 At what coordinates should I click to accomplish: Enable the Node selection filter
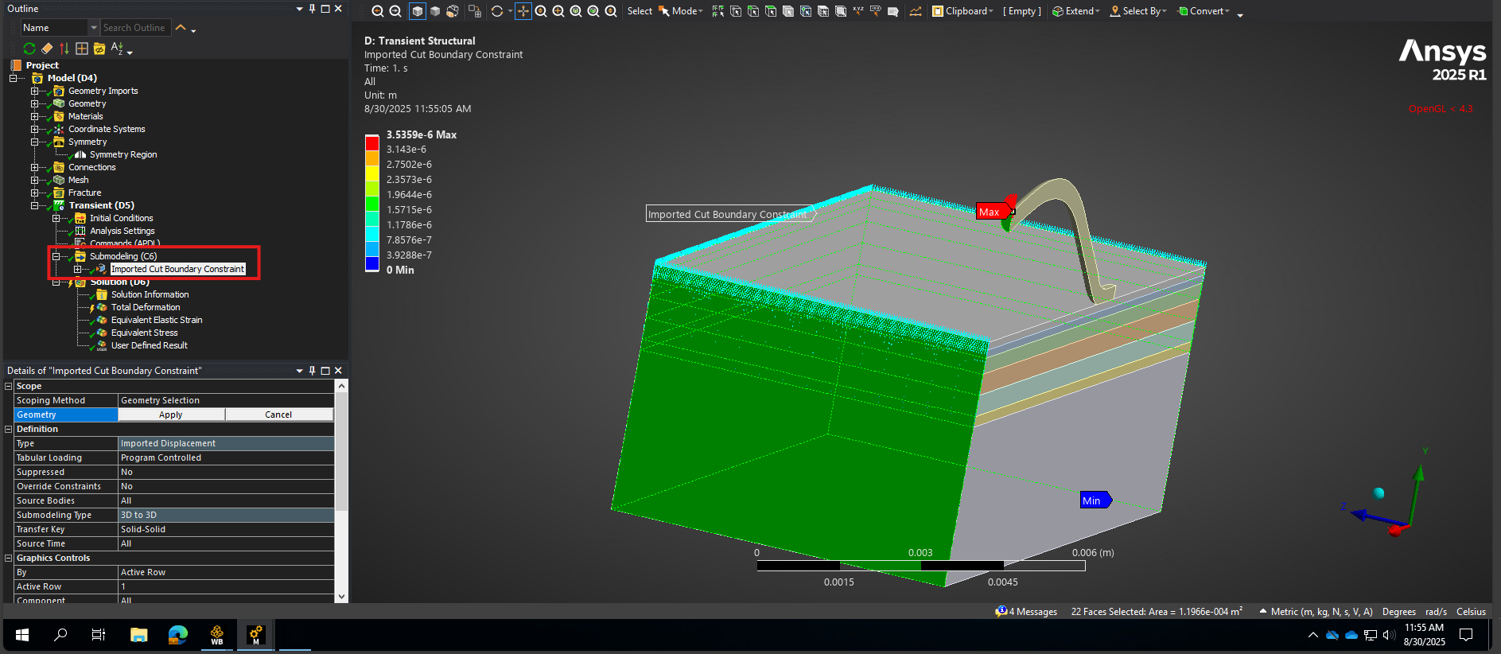point(806,11)
